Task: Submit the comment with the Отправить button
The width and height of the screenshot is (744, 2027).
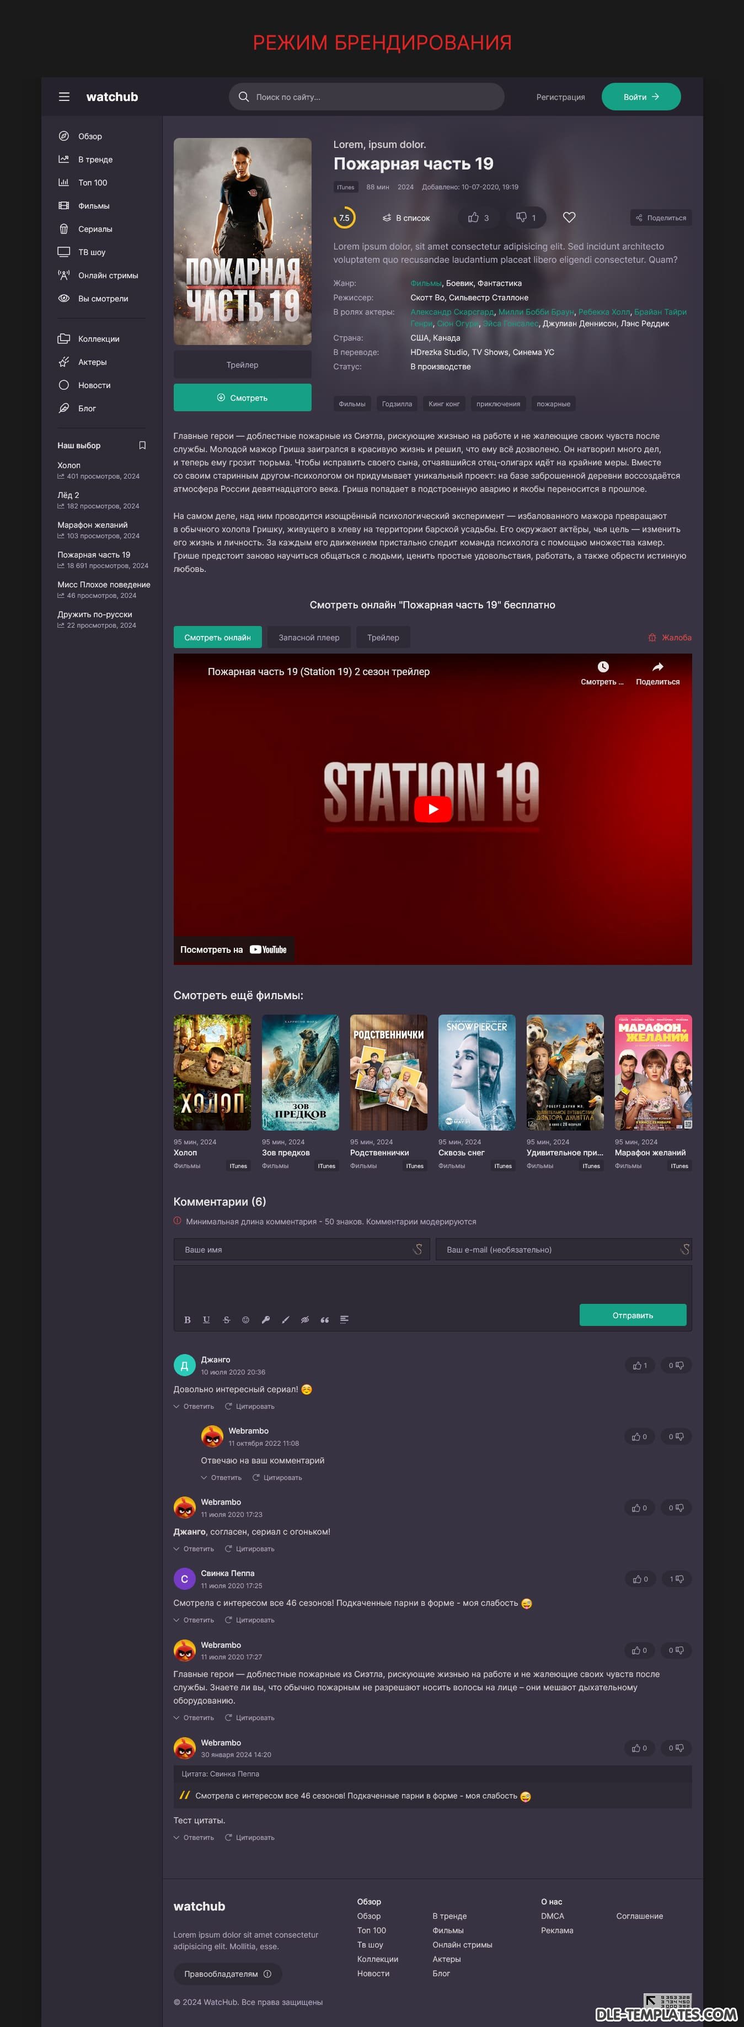Action: [x=633, y=1315]
